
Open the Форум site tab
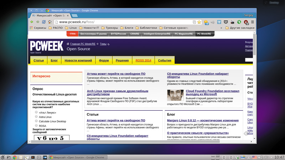(x=104, y=60)
